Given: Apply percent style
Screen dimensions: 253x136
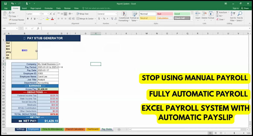Looking at the screenshot, I should 104,19.
